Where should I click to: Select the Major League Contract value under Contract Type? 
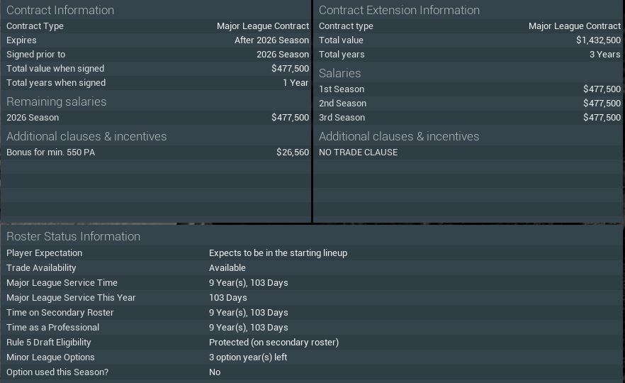coord(262,26)
